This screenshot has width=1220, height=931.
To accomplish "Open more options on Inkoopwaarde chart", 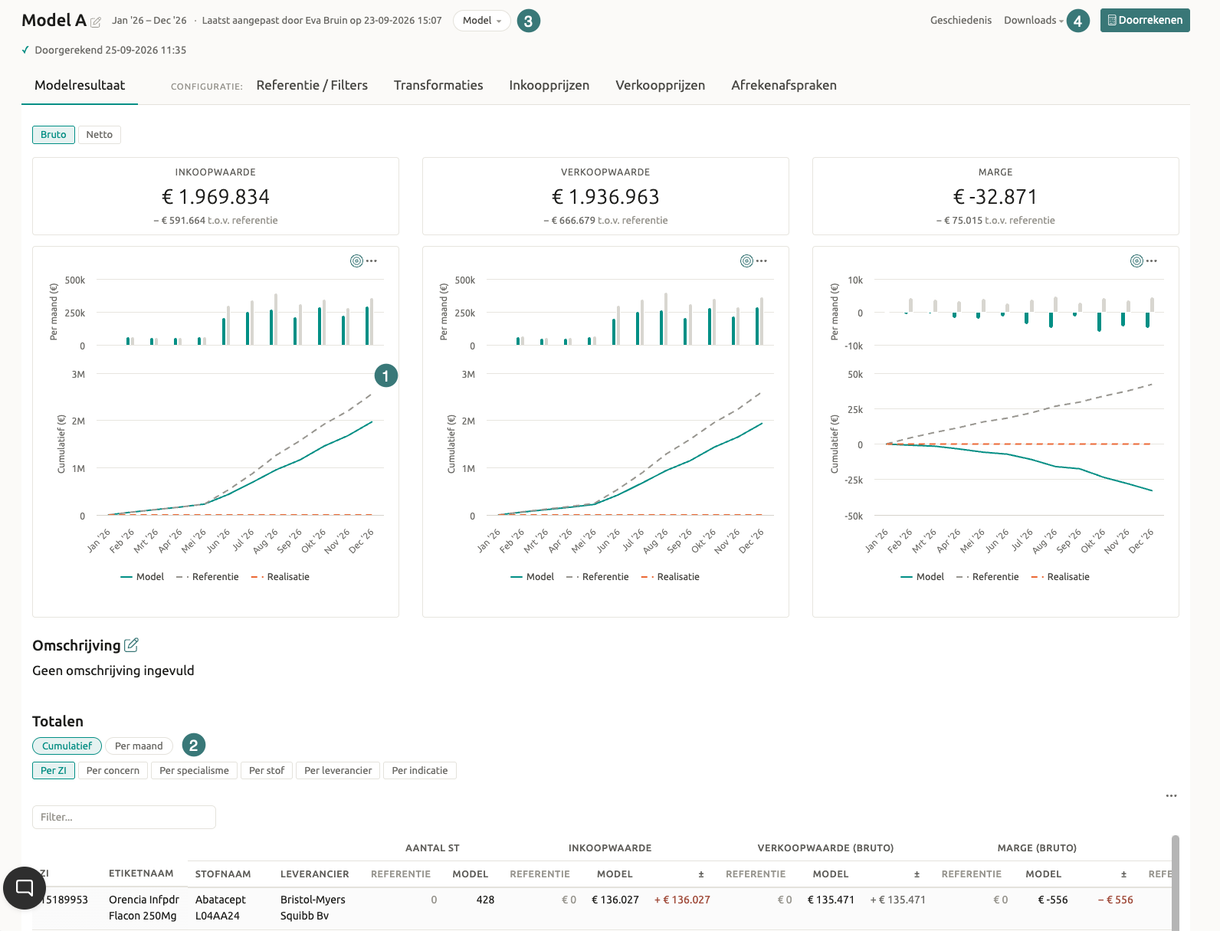I will (372, 261).
